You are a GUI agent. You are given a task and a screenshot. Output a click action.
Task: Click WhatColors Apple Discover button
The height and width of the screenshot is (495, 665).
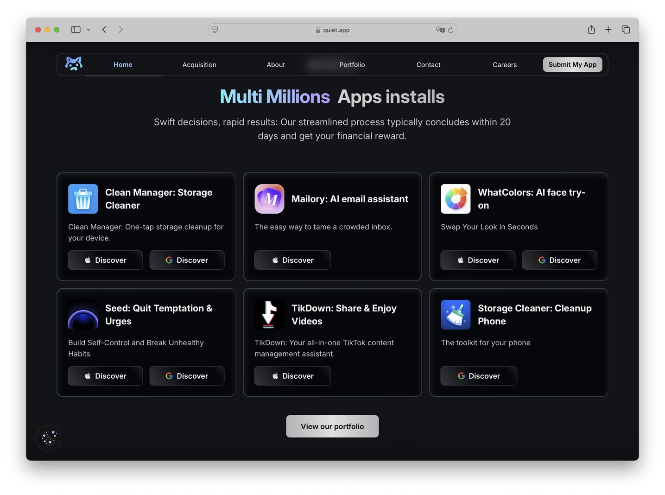(478, 260)
